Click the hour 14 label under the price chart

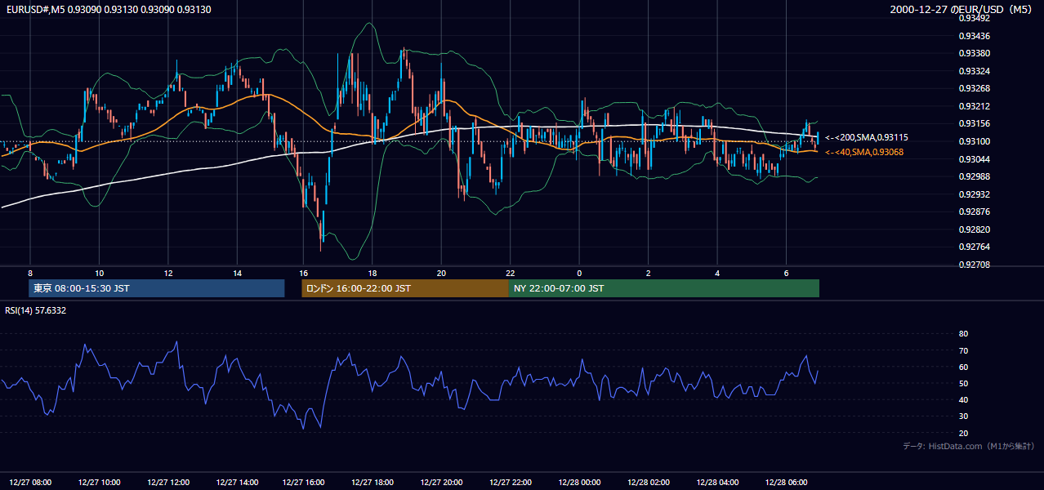236,273
